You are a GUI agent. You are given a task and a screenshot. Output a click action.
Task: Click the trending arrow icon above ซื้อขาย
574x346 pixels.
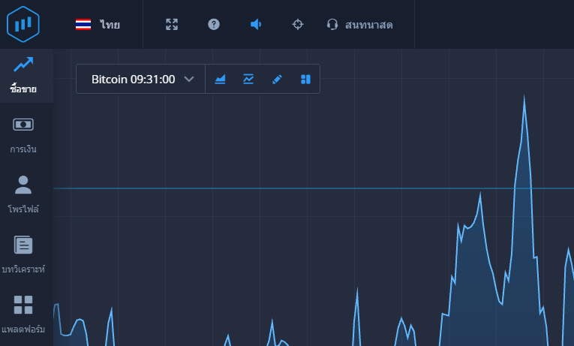23,65
